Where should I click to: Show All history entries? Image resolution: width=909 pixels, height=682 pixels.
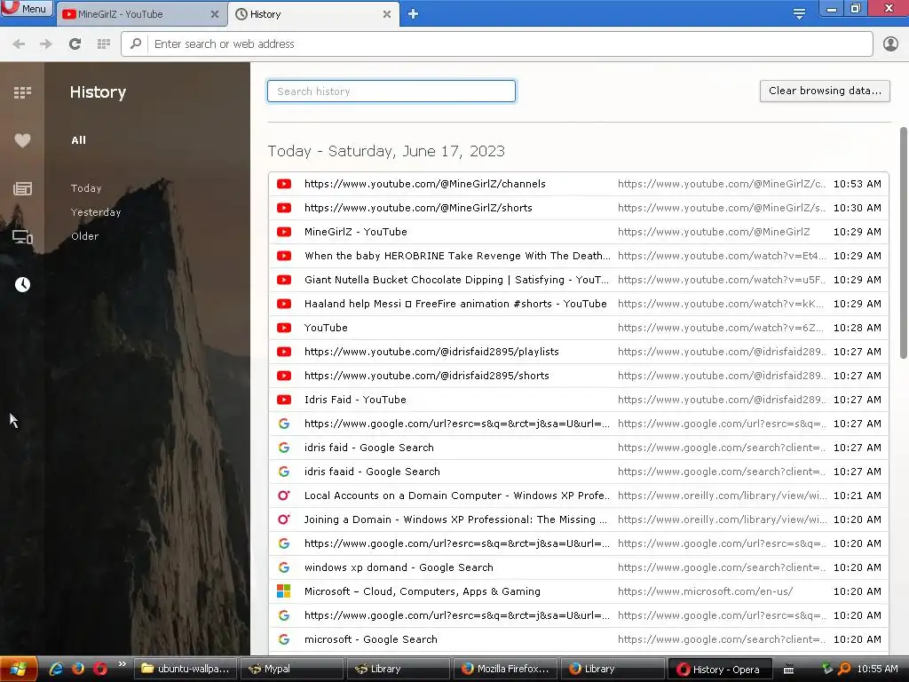pyautogui.click(x=78, y=140)
